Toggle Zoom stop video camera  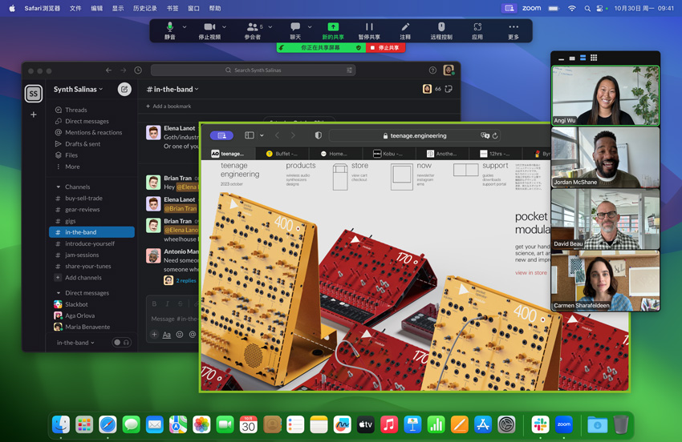click(209, 30)
